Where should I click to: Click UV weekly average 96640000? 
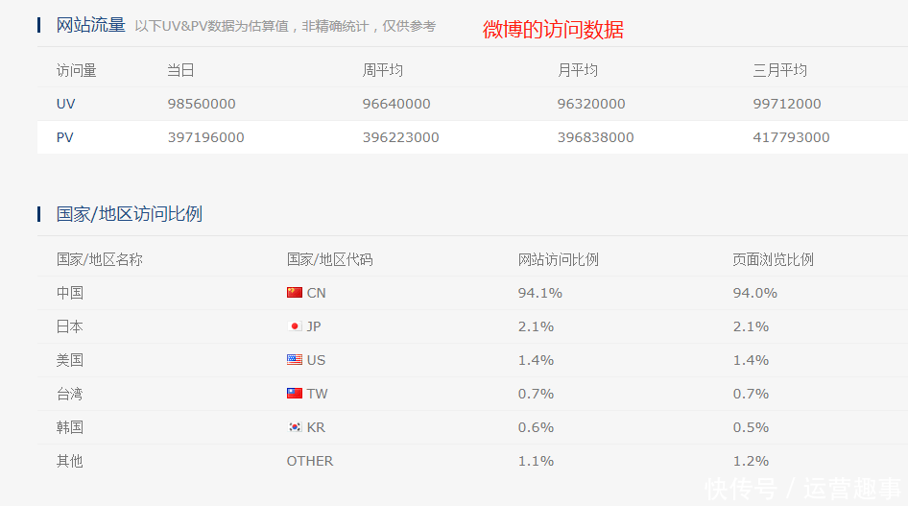(396, 104)
